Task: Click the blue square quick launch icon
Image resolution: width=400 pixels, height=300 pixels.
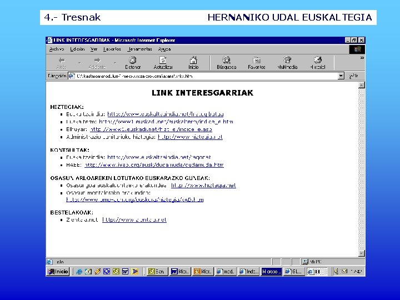Action: click(x=107, y=272)
